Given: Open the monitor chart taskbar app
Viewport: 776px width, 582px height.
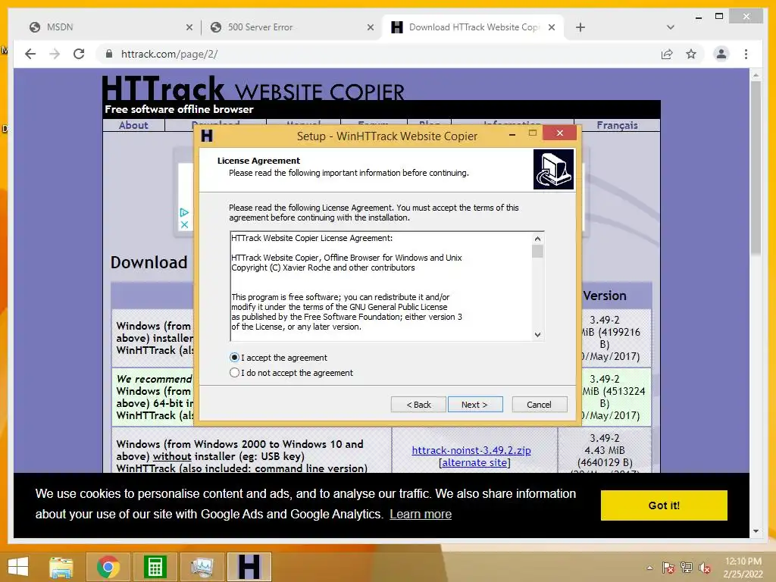Looking at the screenshot, I should (202, 567).
